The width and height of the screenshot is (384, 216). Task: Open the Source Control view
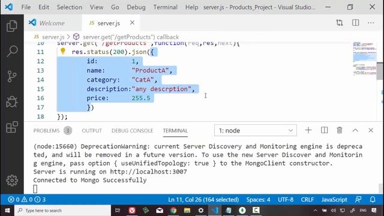coord(12,76)
